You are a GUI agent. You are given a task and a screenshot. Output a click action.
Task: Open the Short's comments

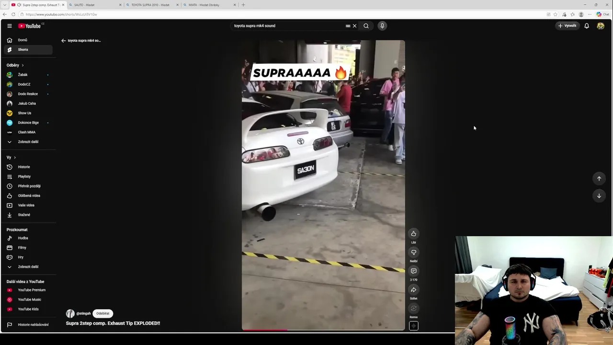click(x=414, y=271)
